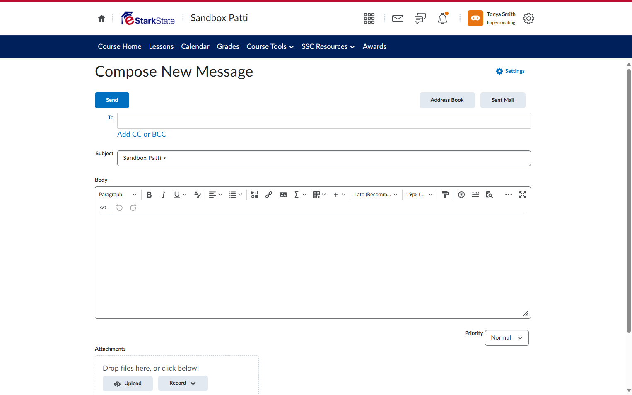632x395 pixels.
Task: Click the Add CC or BCC link
Action: (142, 134)
